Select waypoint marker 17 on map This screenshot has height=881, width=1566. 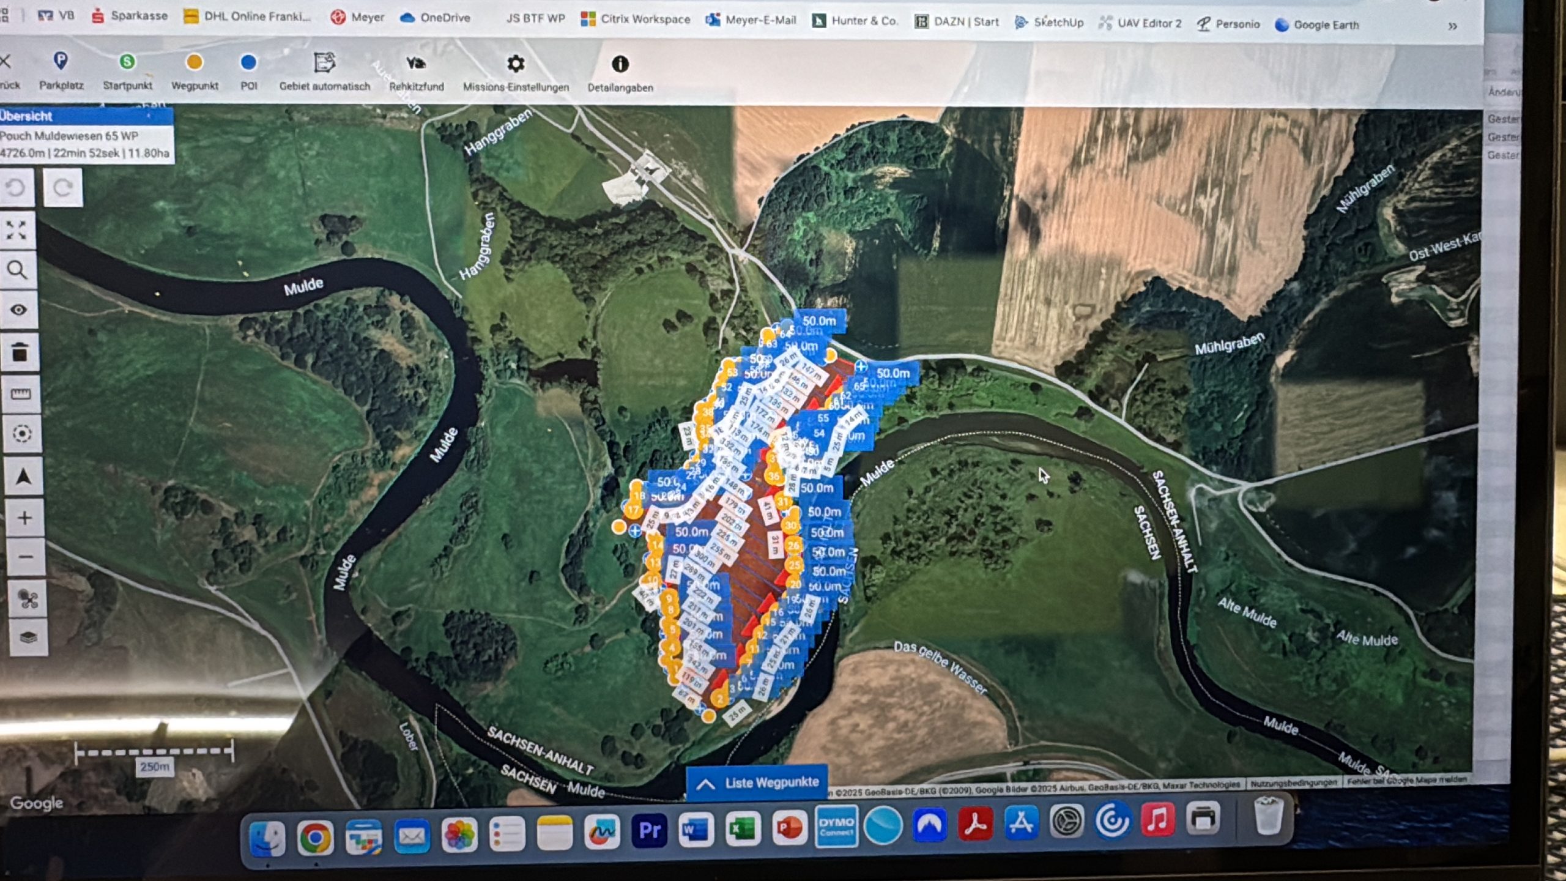[x=633, y=509]
